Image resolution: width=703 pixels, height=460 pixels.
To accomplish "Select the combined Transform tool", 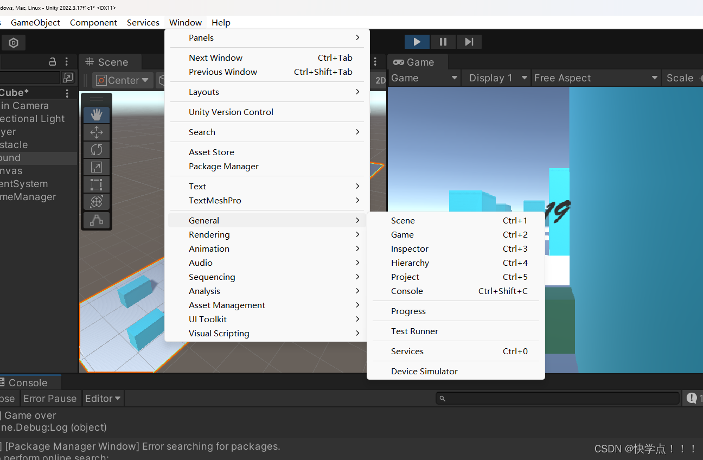I will (x=96, y=202).
